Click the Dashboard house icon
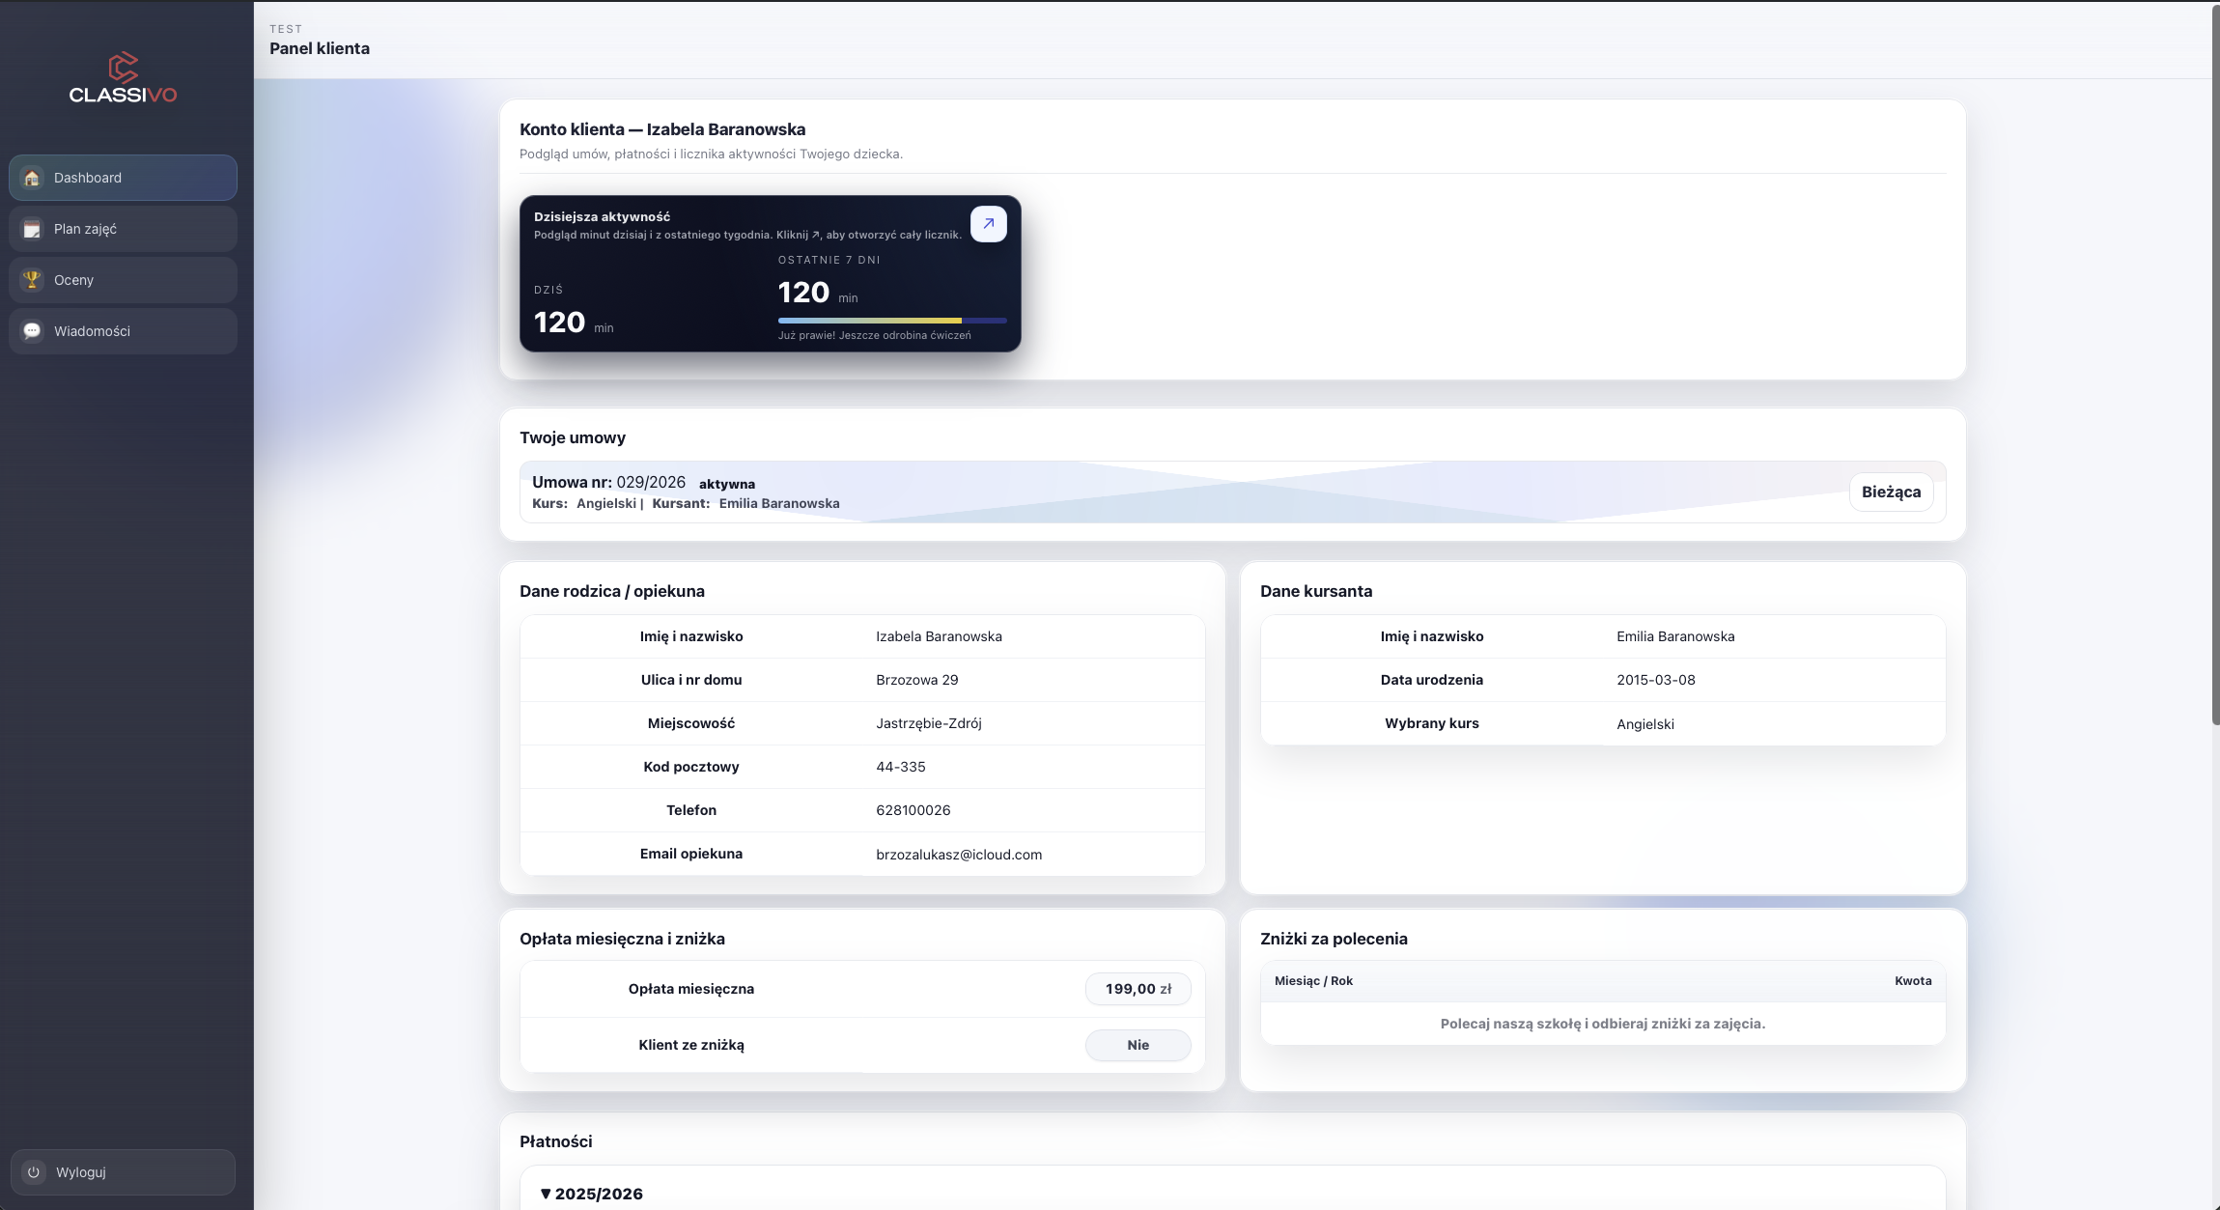This screenshot has width=2220, height=1210. coord(32,178)
